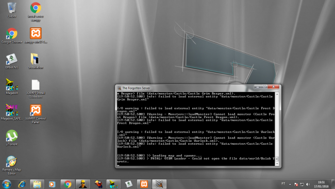Select the xampp-win32 installer icon

36,35
